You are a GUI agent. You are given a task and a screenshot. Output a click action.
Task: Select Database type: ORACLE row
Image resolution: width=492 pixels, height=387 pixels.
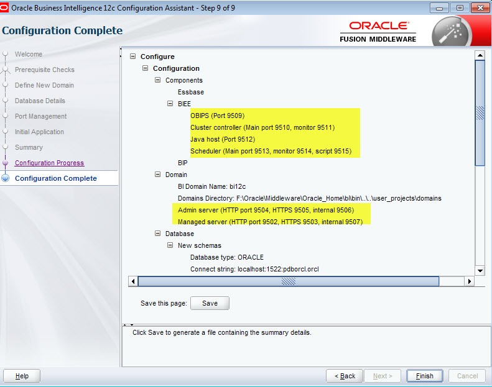tap(227, 257)
